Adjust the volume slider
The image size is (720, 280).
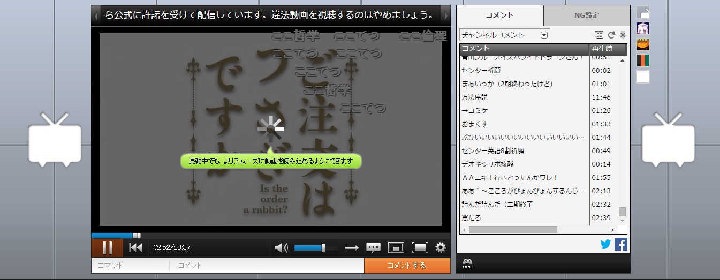click(316, 248)
